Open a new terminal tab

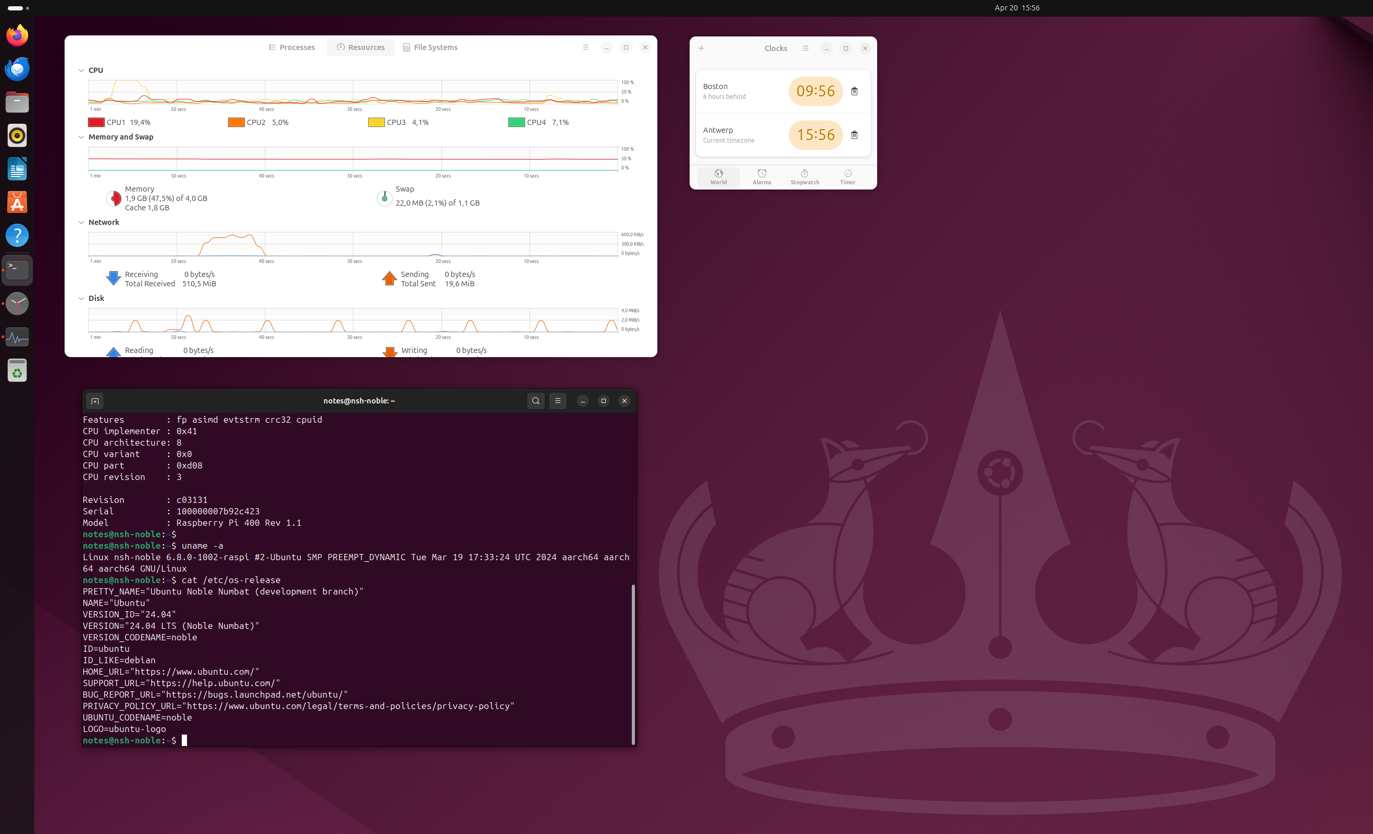pos(95,401)
